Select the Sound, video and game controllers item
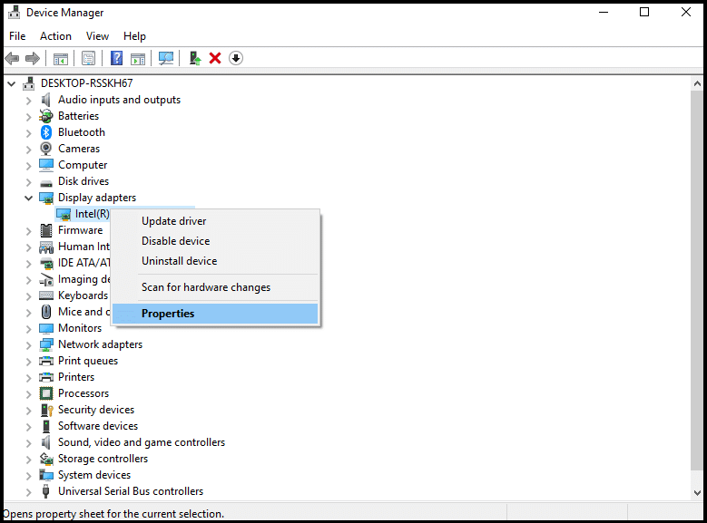 [141, 442]
